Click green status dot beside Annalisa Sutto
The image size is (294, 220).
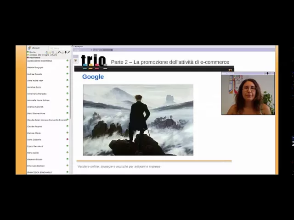pyautogui.click(x=68, y=87)
